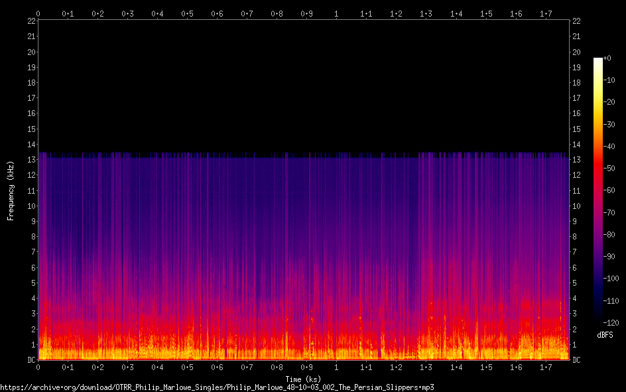
Task: Click the 1.7 tick on the bottom time axis
Action: click(x=546, y=367)
